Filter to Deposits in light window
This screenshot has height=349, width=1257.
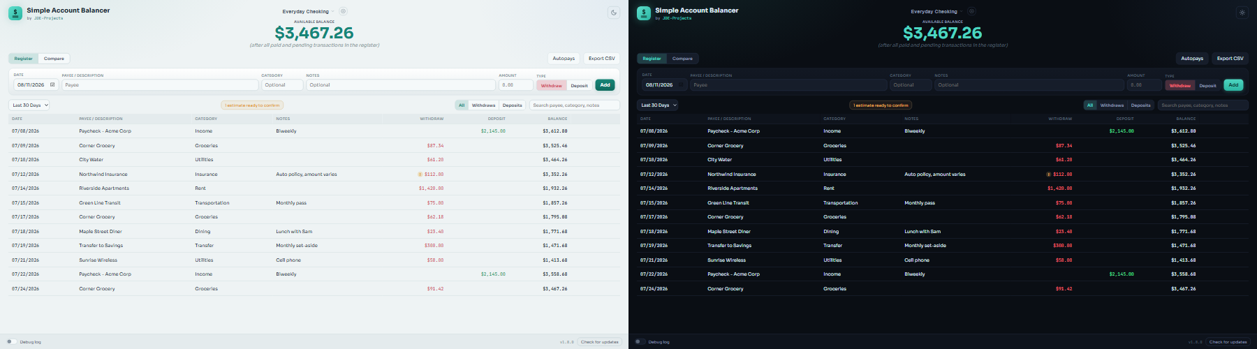[x=513, y=105]
